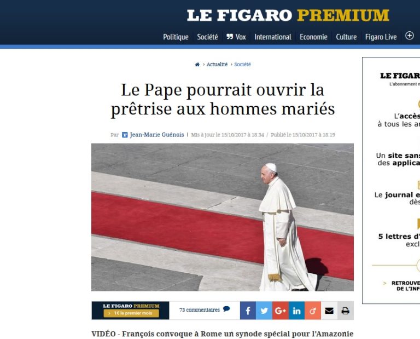This screenshot has height=339, width=420.
Task: View the 73 commentaires
Action: [x=205, y=309]
